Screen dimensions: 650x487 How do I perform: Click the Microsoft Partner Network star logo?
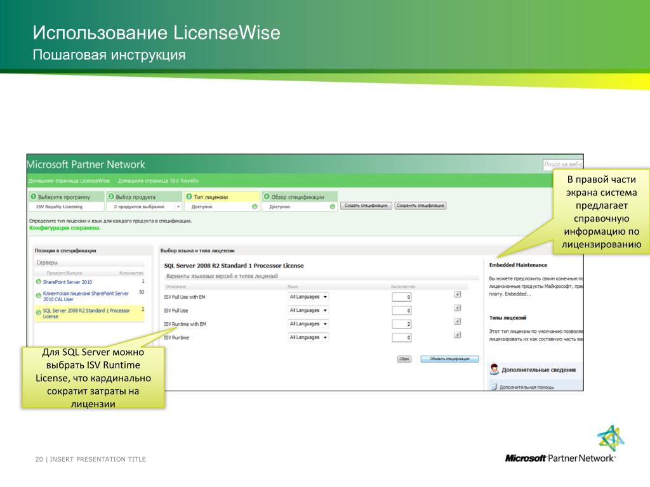(x=611, y=438)
